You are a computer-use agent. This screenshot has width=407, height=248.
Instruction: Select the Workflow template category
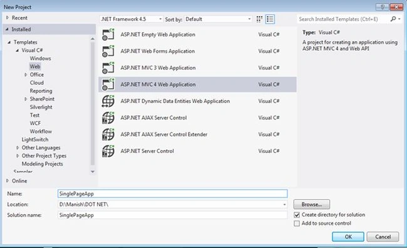(x=41, y=132)
